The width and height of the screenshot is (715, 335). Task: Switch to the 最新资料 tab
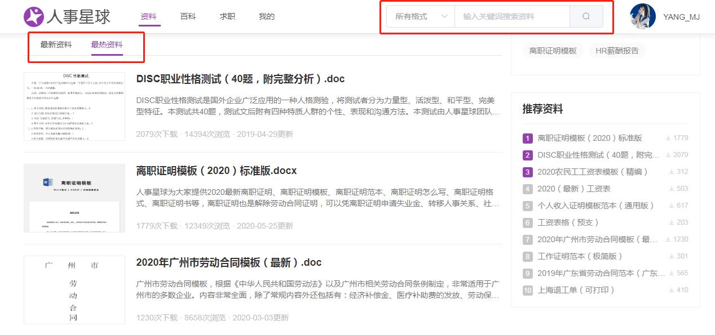(55, 43)
